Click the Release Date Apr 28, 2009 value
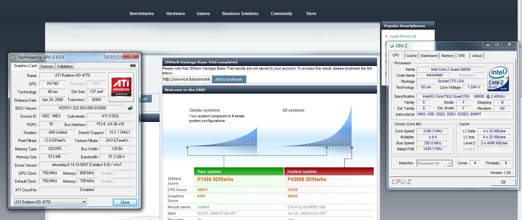Screen dimensions: 522x220 point(52,100)
